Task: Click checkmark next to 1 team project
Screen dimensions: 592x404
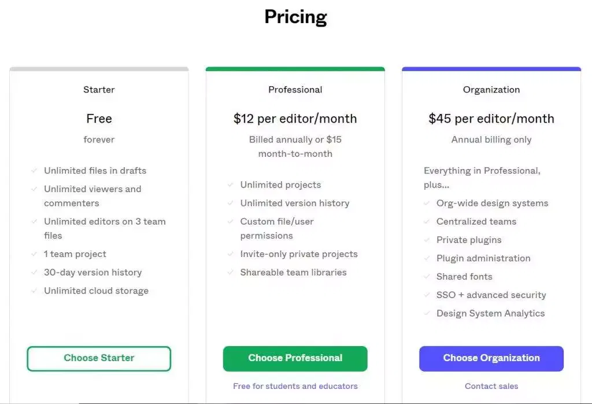Action: point(34,254)
